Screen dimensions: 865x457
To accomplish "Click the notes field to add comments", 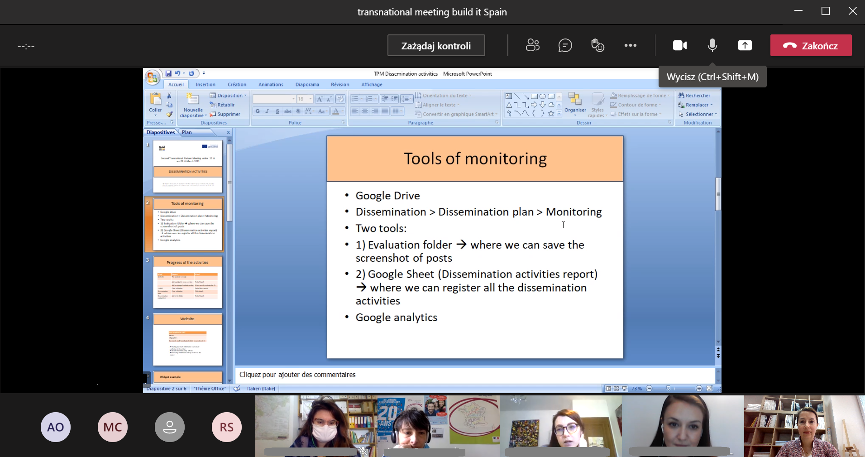I will click(474, 375).
